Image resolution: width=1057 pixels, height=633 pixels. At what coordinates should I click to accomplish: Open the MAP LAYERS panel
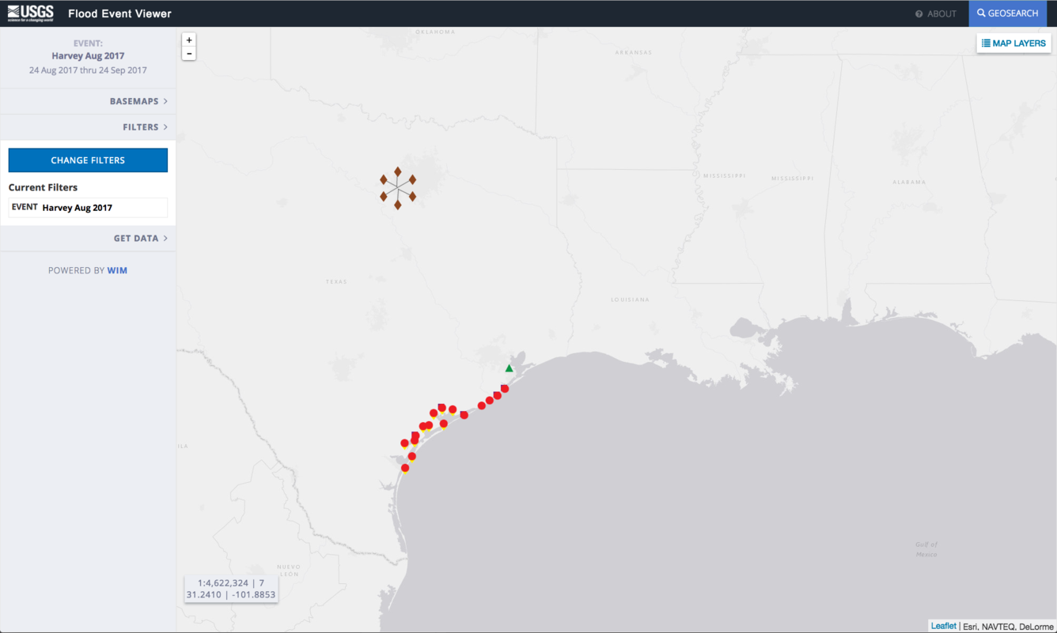pyautogui.click(x=1013, y=43)
